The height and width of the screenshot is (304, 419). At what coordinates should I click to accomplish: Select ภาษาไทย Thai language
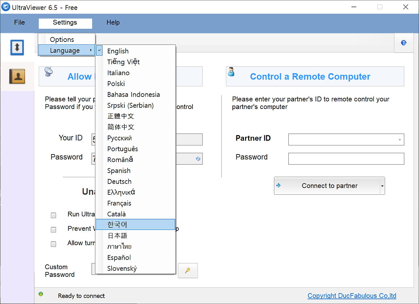(136, 246)
